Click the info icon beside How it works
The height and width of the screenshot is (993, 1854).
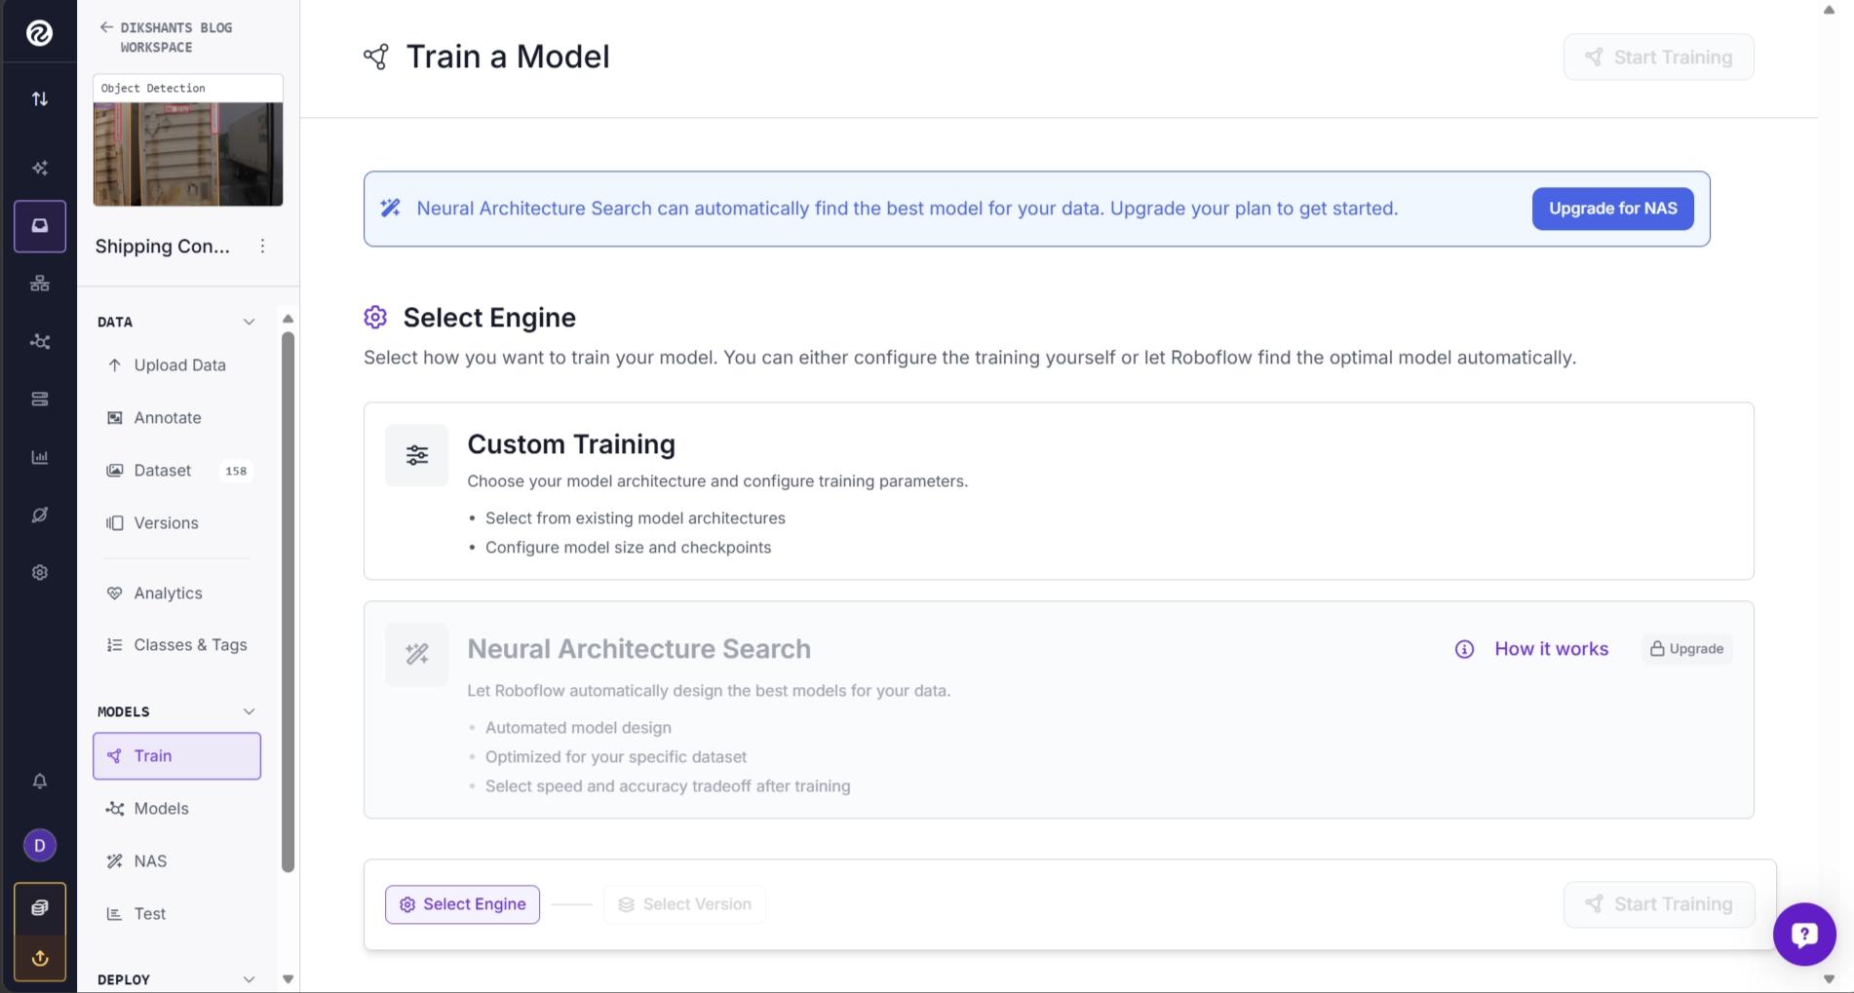pos(1464,649)
